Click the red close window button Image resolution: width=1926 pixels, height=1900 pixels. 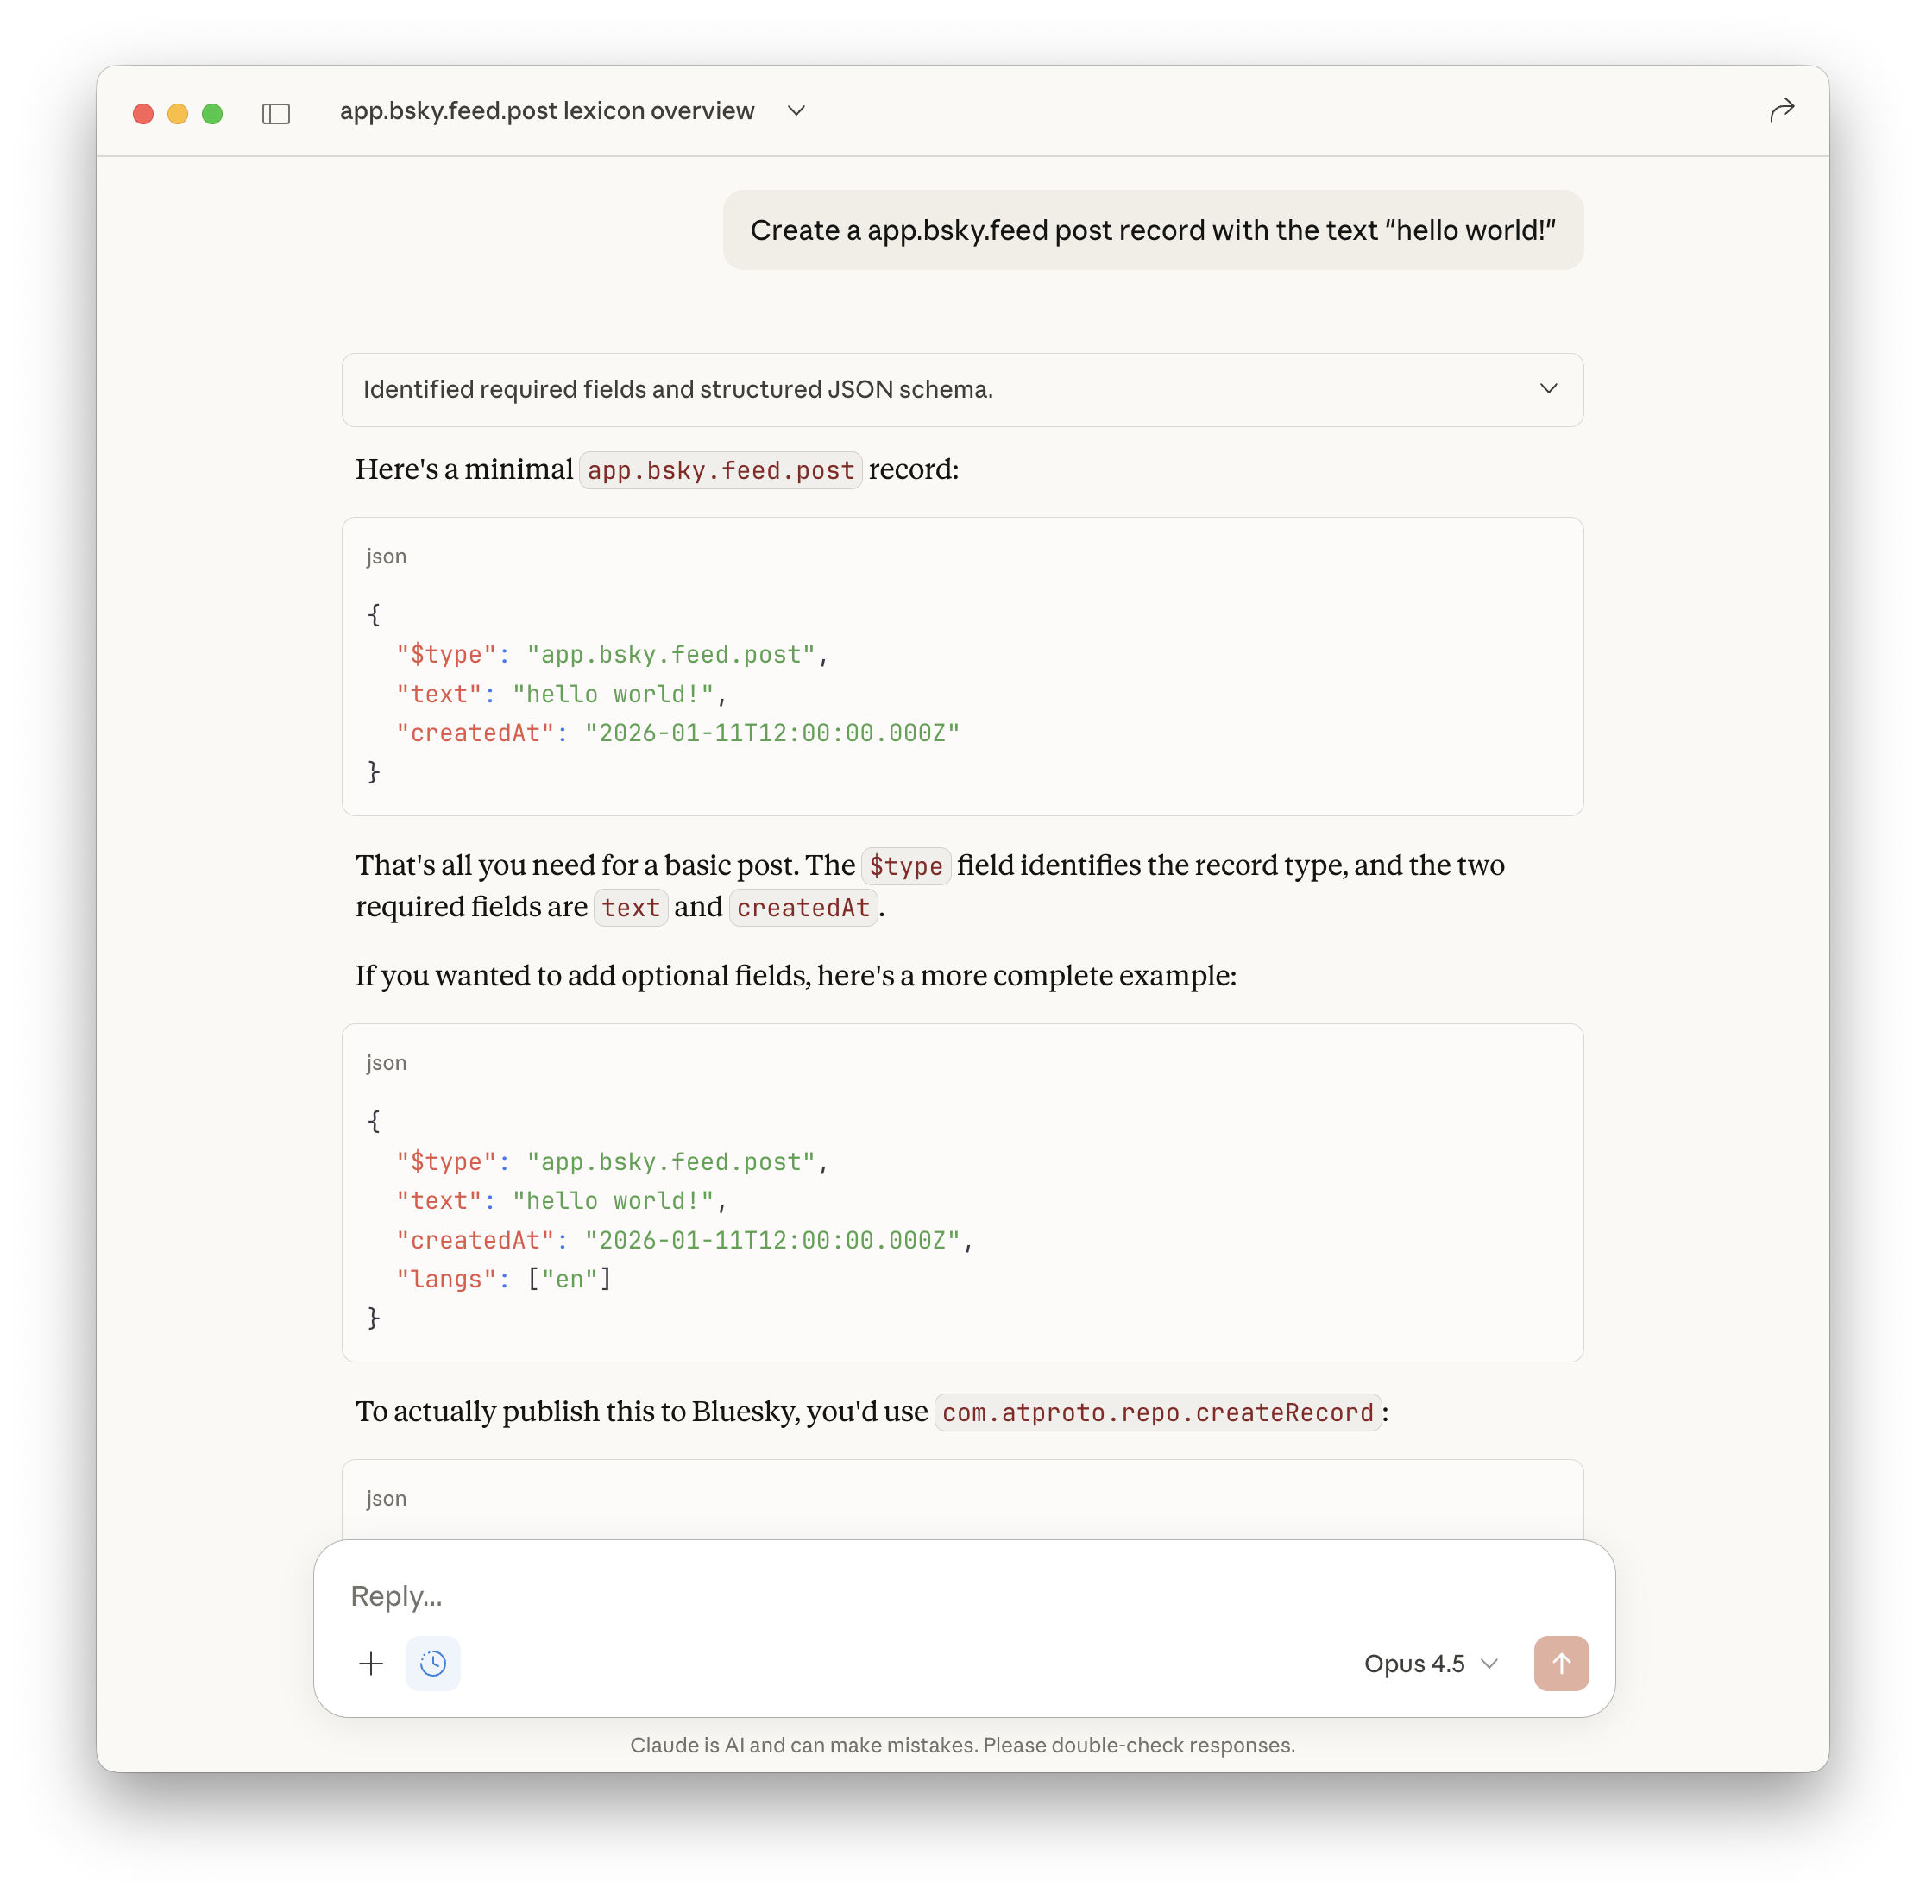point(143,114)
